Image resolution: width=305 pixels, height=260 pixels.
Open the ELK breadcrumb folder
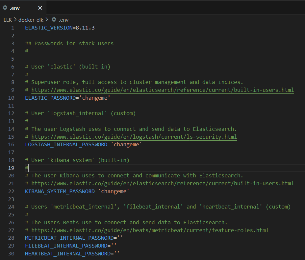[8, 20]
